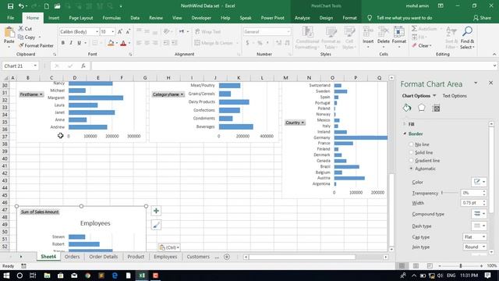Screen dimensions: 499x281
Task: Open the Effects pane tab
Action: pos(421,108)
